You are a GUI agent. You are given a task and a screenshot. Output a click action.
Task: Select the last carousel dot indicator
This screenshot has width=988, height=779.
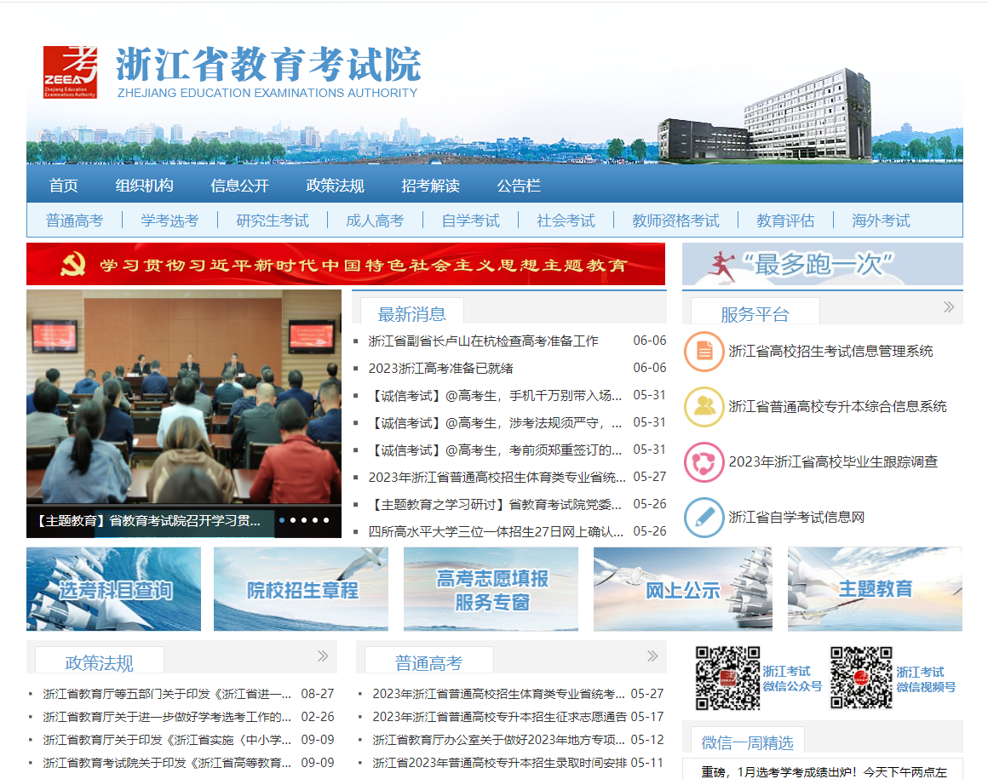pos(325,520)
